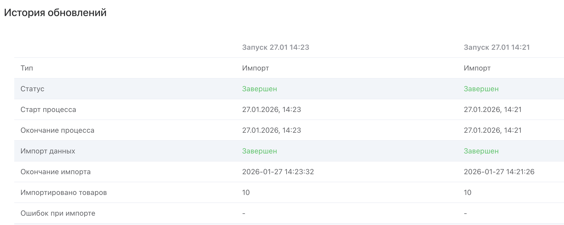Click the "Ошибок при импорте" row label
The width and height of the screenshot is (564, 225).
click(58, 213)
